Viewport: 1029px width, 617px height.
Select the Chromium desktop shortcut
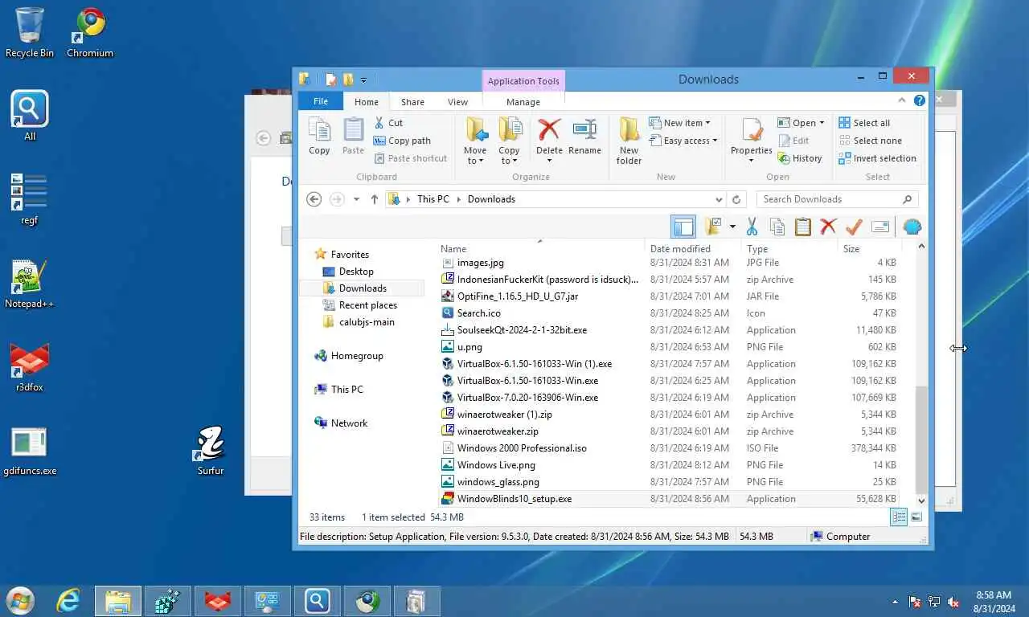[90, 32]
